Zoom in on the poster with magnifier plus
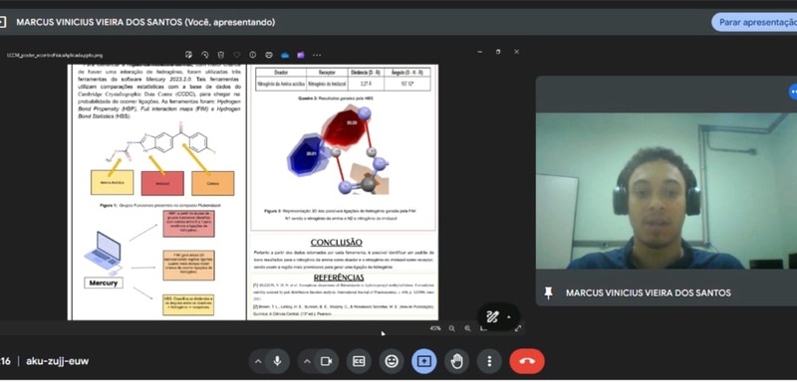The width and height of the screenshot is (797, 382). click(x=467, y=328)
